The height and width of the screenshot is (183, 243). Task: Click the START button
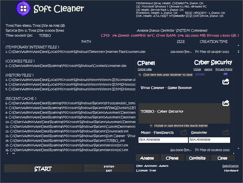(x=43, y=168)
